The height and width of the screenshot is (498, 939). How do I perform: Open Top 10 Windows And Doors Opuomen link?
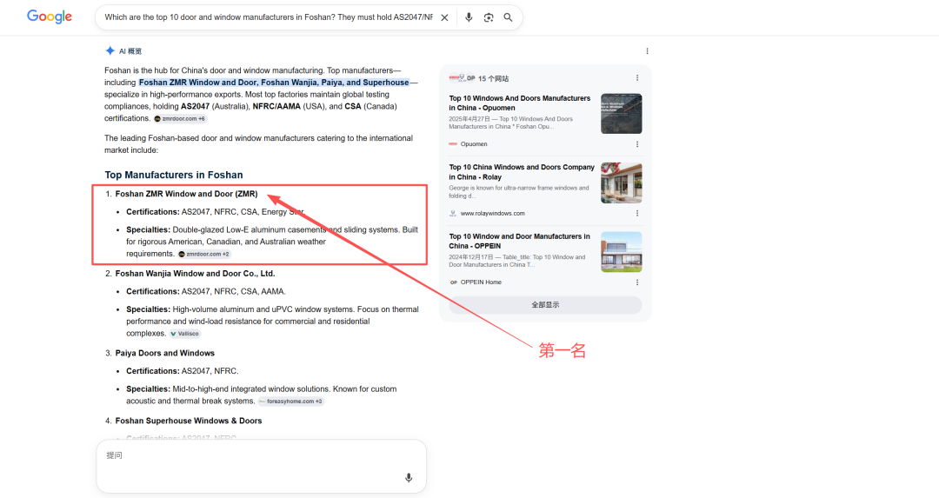pos(519,103)
